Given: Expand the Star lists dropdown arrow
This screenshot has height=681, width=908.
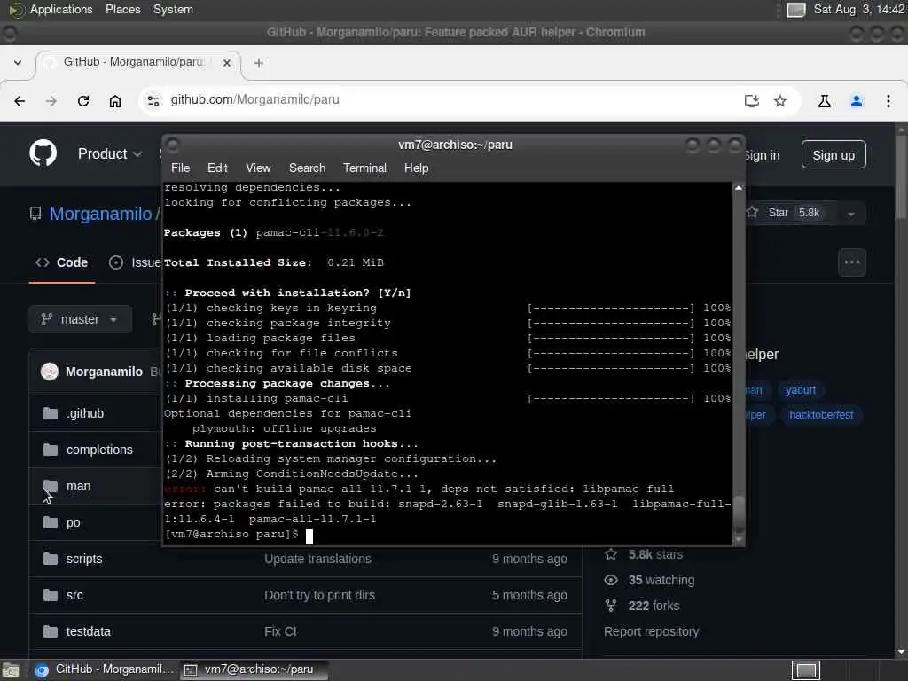Looking at the screenshot, I should click(x=851, y=214).
